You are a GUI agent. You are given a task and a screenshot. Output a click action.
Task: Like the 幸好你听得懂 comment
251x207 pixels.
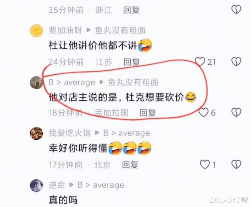pyautogui.click(x=205, y=164)
